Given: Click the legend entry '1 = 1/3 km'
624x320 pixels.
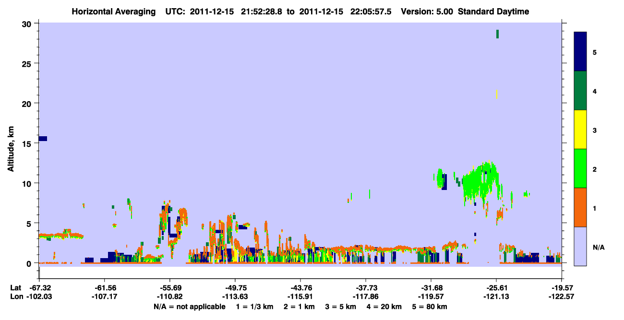Looking at the screenshot, I should pyautogui.click(x=254, y=307).
